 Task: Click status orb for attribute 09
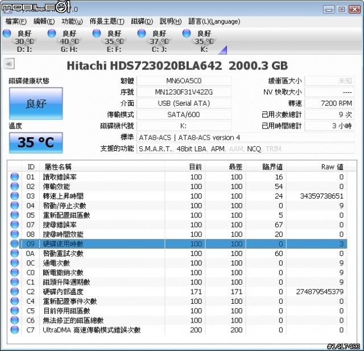coord(15,243)
